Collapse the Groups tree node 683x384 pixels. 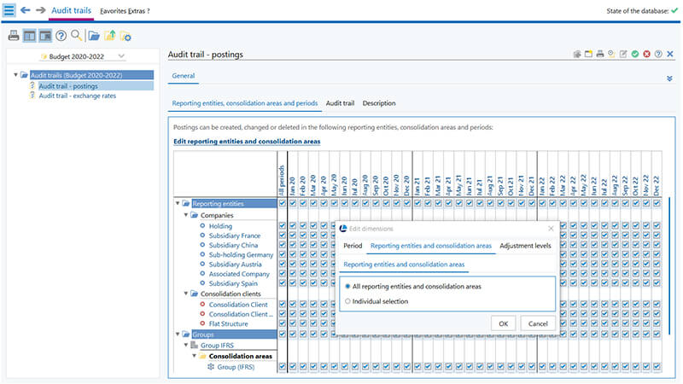coord(178,335)
